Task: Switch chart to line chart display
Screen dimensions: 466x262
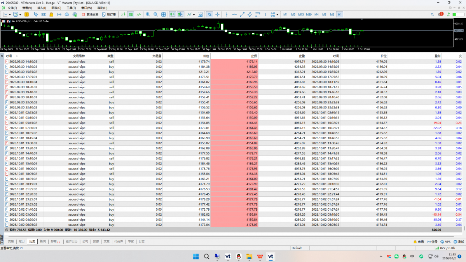Action: (x=139, y=14)
